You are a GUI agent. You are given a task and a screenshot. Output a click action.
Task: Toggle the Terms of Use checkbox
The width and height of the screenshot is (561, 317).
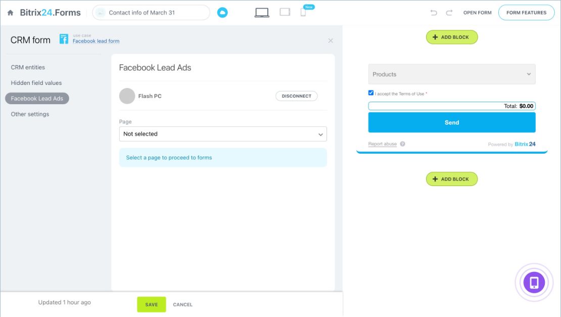[x=371, y=93]
